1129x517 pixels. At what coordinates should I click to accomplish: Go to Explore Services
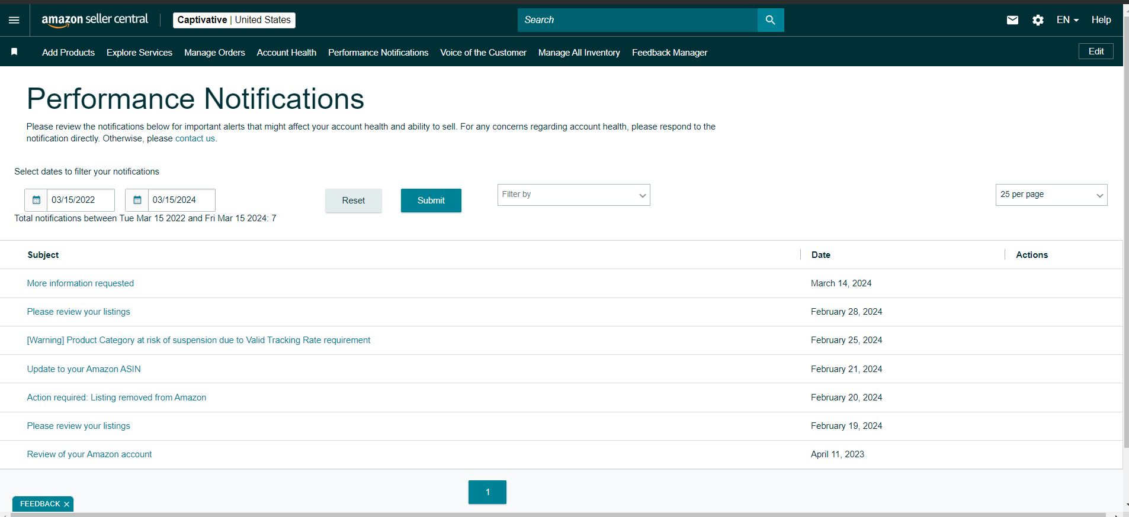(x=139, y=53)
